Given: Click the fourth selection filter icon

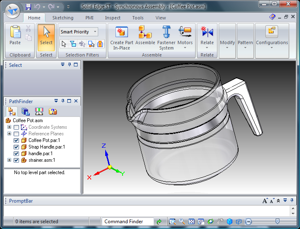Looking at the screenshot, I should (91, 44).
